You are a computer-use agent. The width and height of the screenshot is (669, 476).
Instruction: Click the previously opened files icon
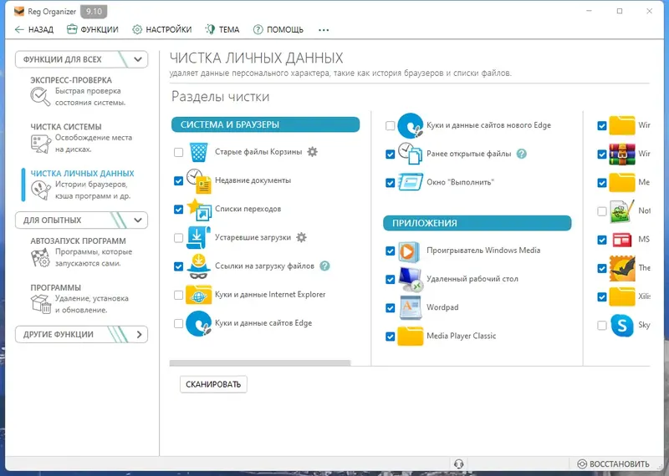pyautogui.click(x=411, y=154)
